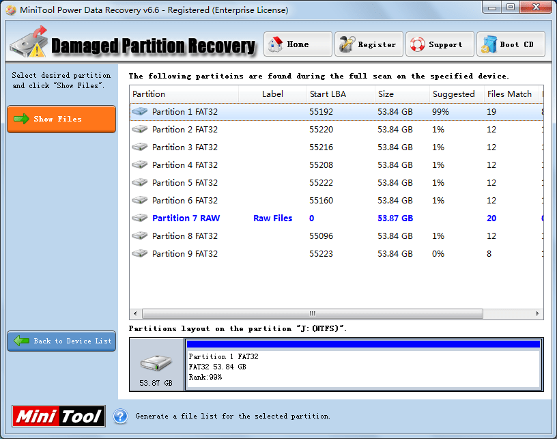Click the drive icon of Partition 9 FAT32

[x=140, y=253]
